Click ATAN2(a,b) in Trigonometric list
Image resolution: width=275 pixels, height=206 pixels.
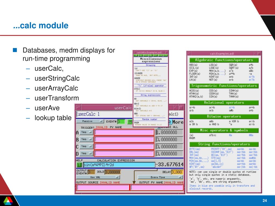coord(196,97)
